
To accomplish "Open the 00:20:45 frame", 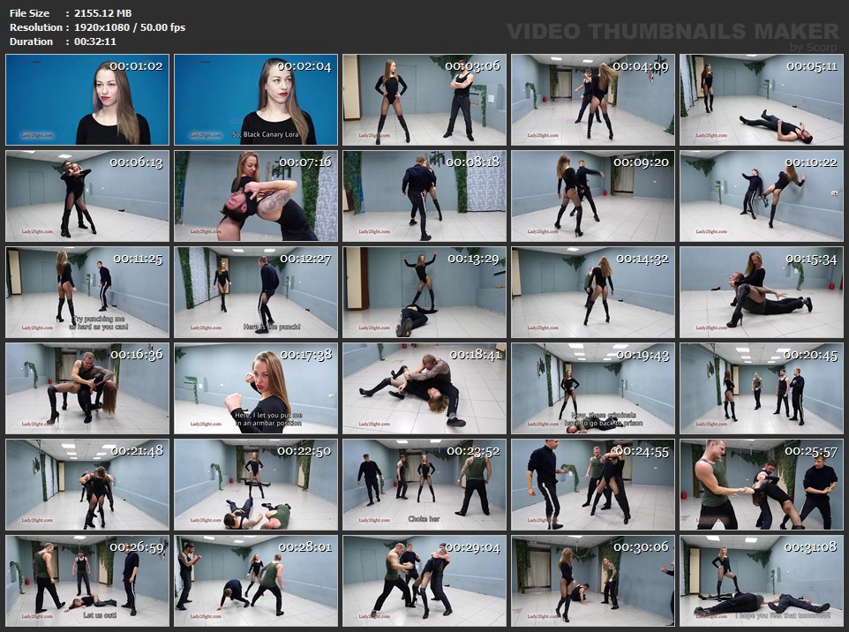I will (x=762, y=388).
